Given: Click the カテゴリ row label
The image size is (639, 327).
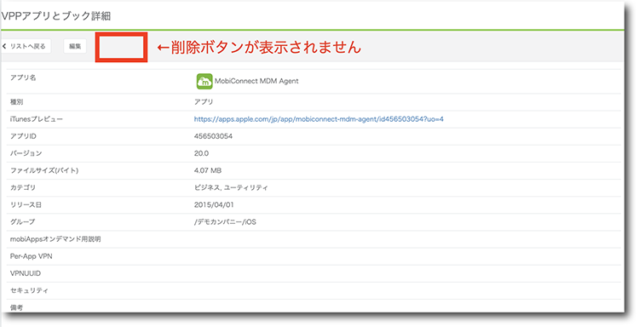Looking at the screenshot, I should tap(23, 187).
